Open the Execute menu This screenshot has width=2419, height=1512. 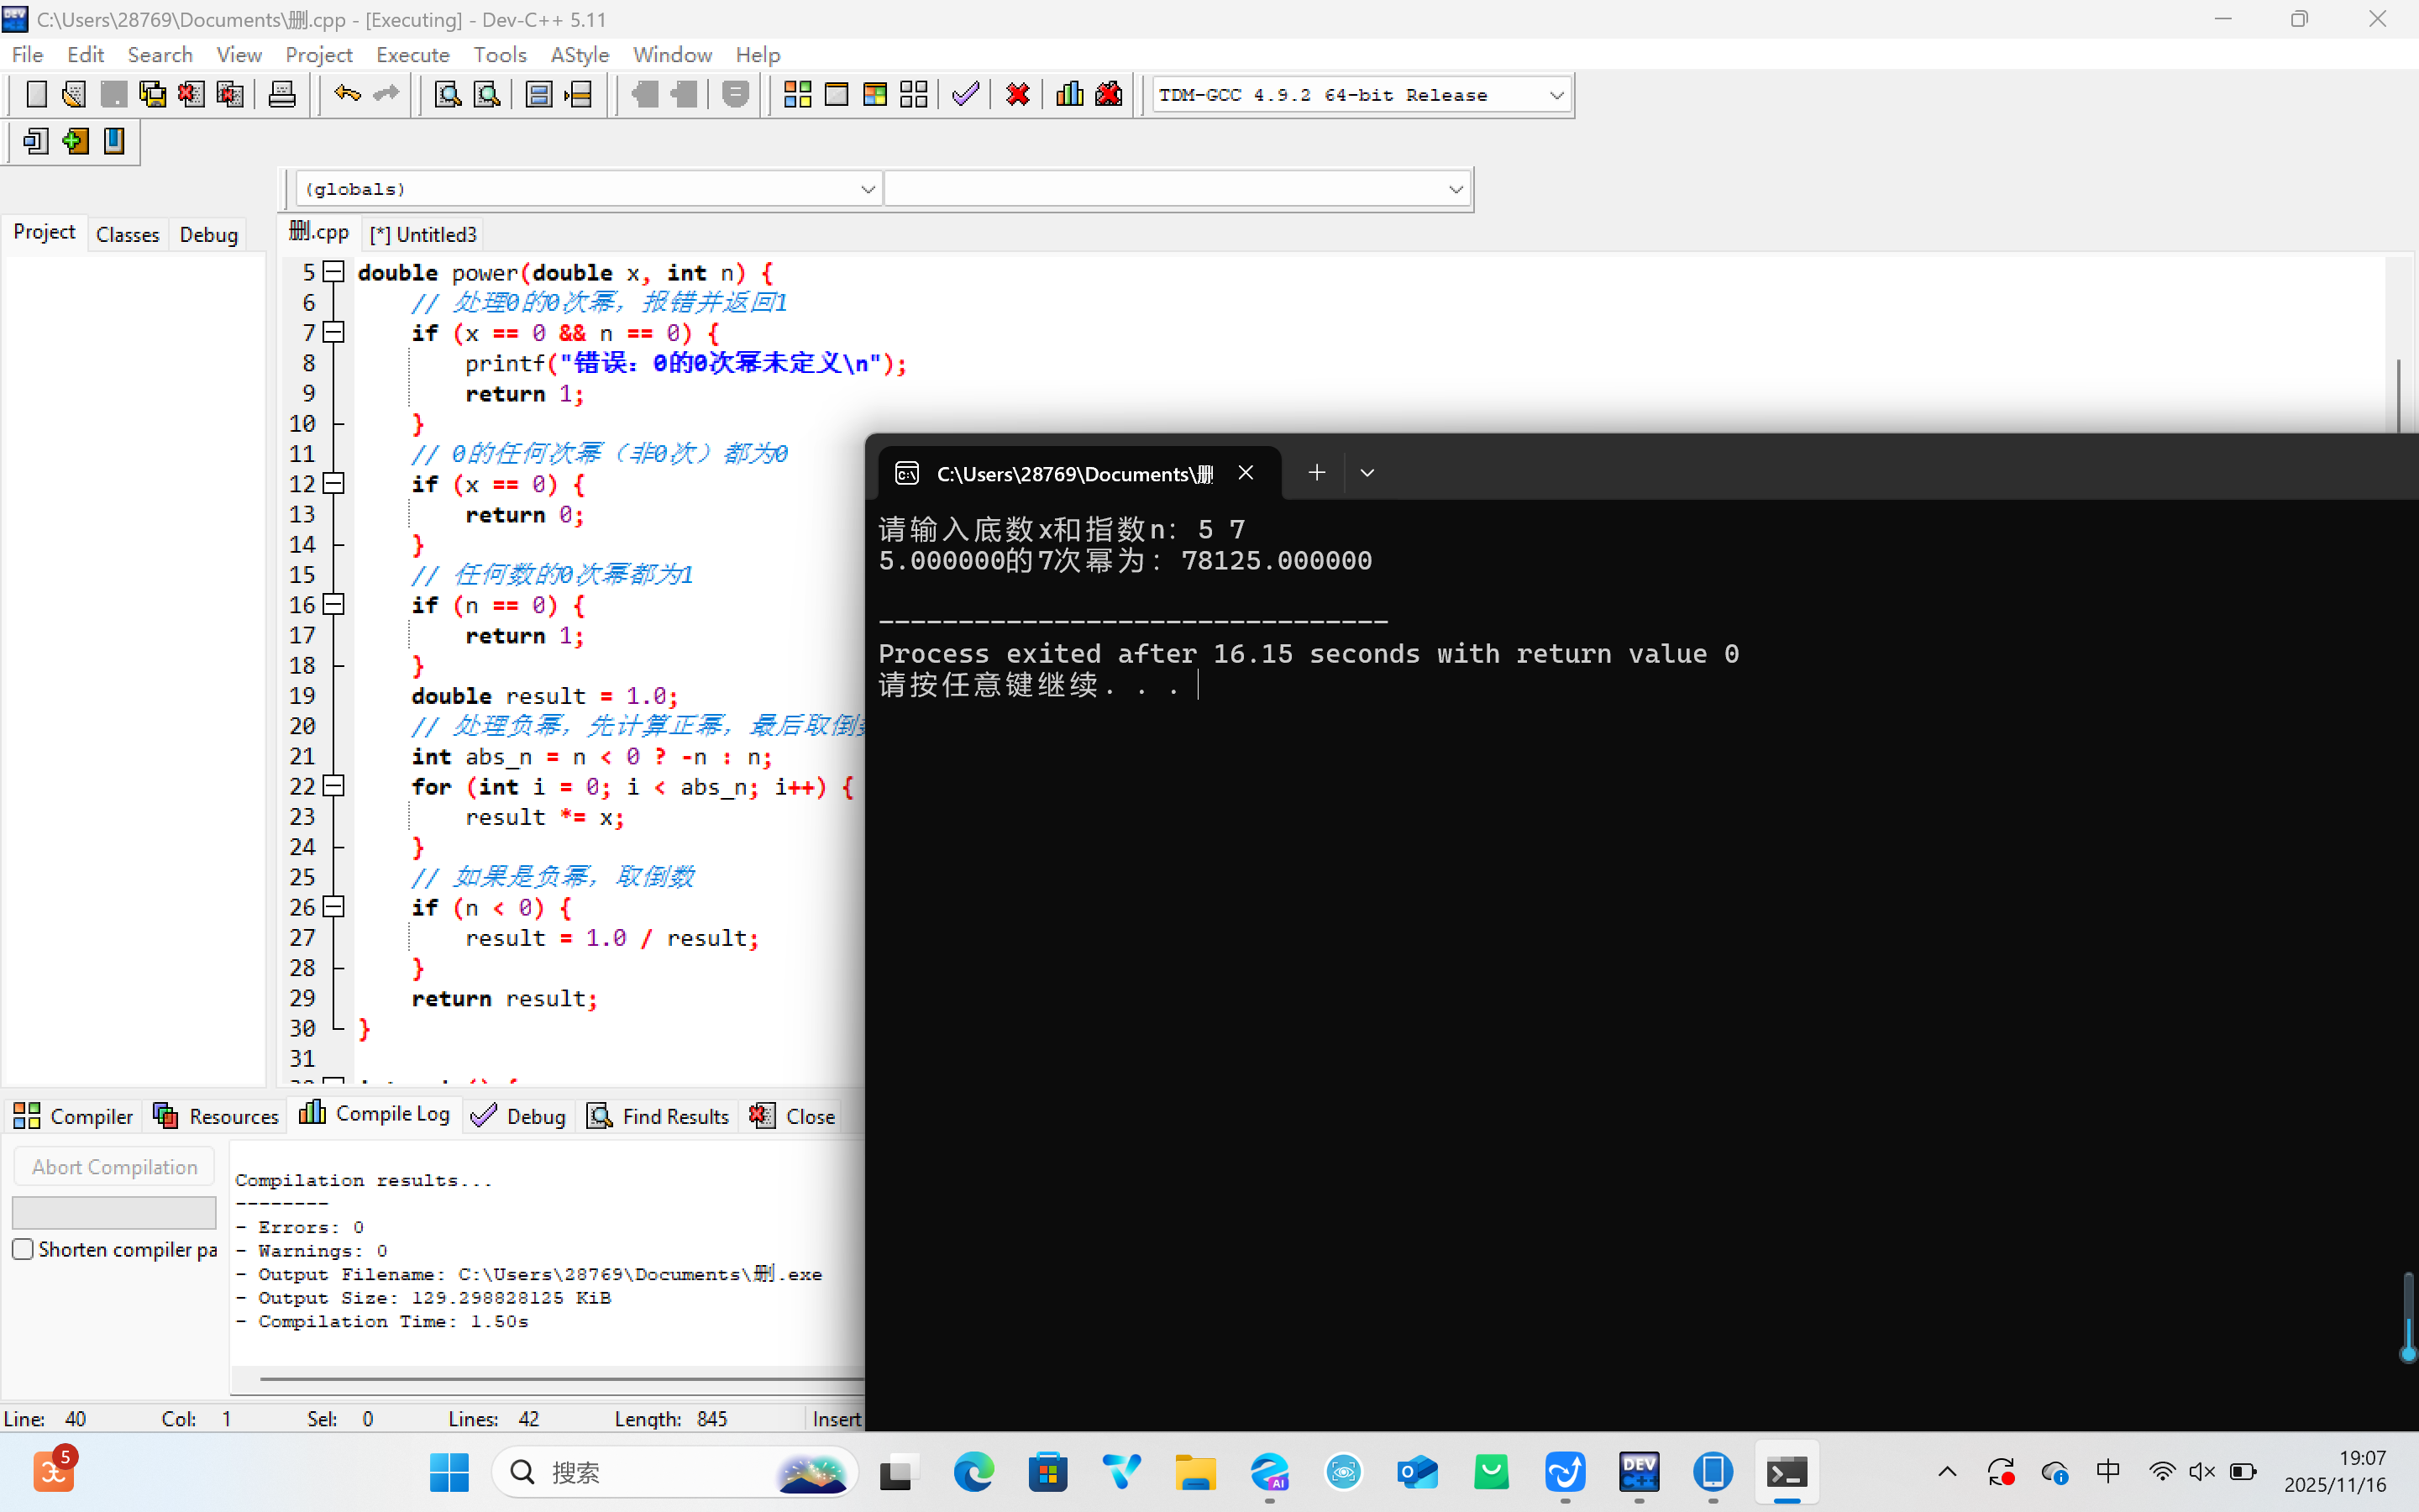[x=412, y=55]
